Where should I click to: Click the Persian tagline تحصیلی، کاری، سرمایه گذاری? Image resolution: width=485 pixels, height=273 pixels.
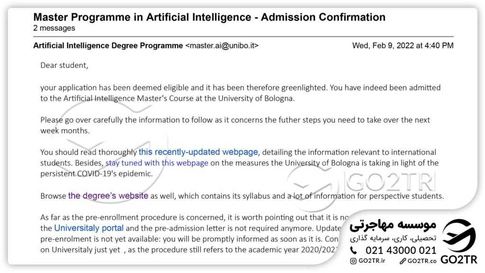(393, 238)
